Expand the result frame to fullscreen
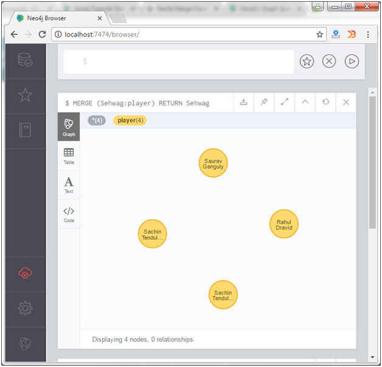382x367 pixels. (x=284, y=102)
